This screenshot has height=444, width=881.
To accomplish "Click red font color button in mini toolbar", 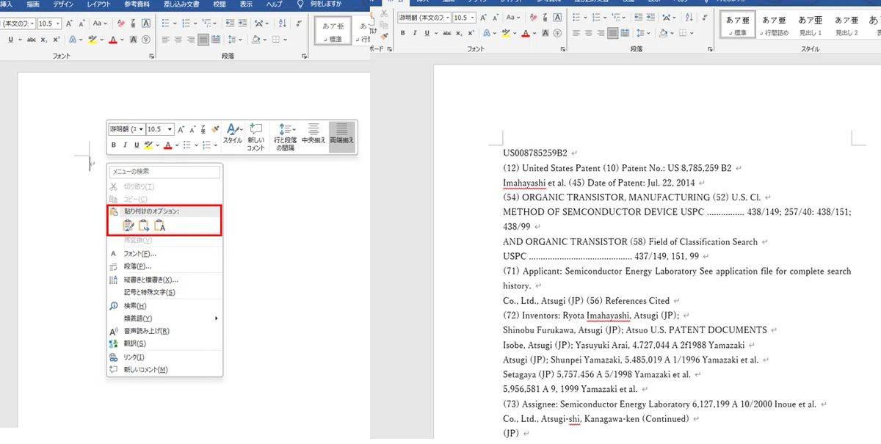I will [x=167, y=145].
